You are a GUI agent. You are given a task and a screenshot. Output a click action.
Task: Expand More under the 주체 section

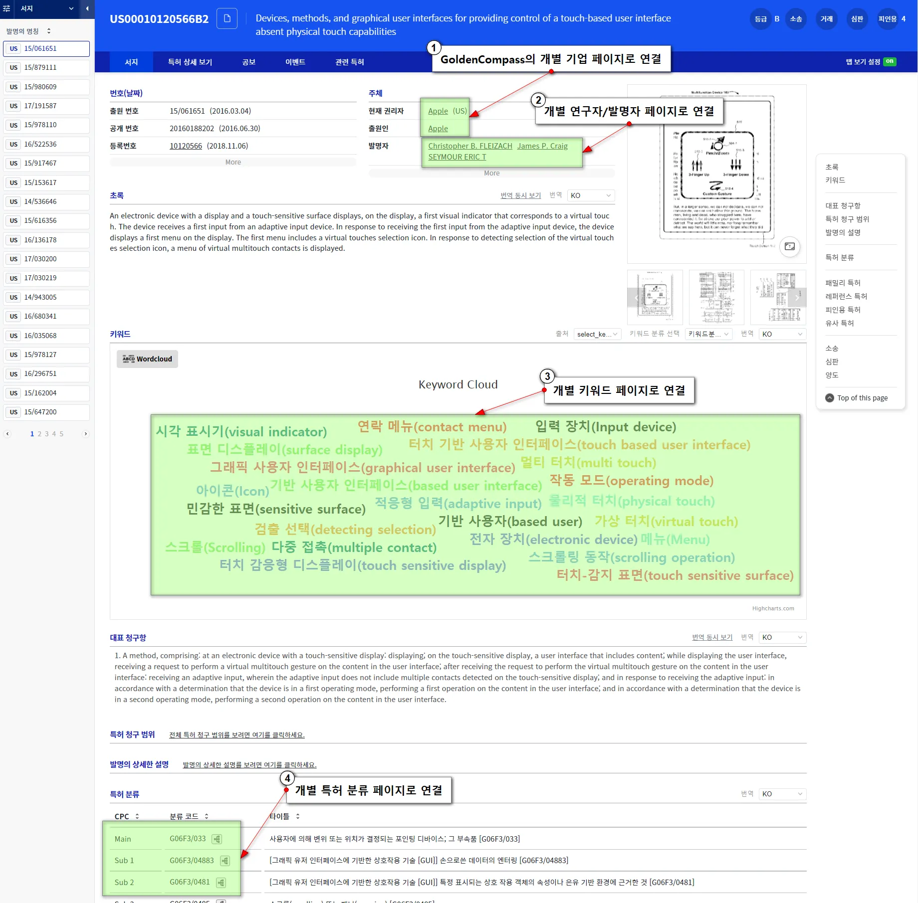pos(491,173)
